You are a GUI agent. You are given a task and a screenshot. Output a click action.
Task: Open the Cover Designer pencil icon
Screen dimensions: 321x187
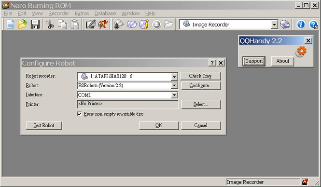[x=91, y=25]
